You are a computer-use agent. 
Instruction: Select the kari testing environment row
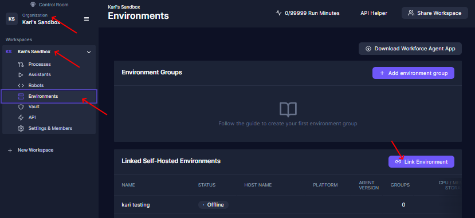click(x=288, y=205)
